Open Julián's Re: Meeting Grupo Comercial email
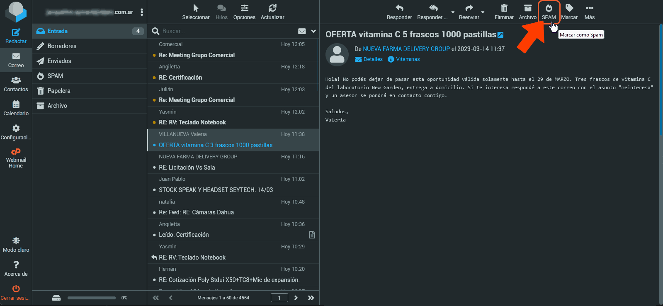The height and width of the screenshot is (306, 663). (233, 95)
